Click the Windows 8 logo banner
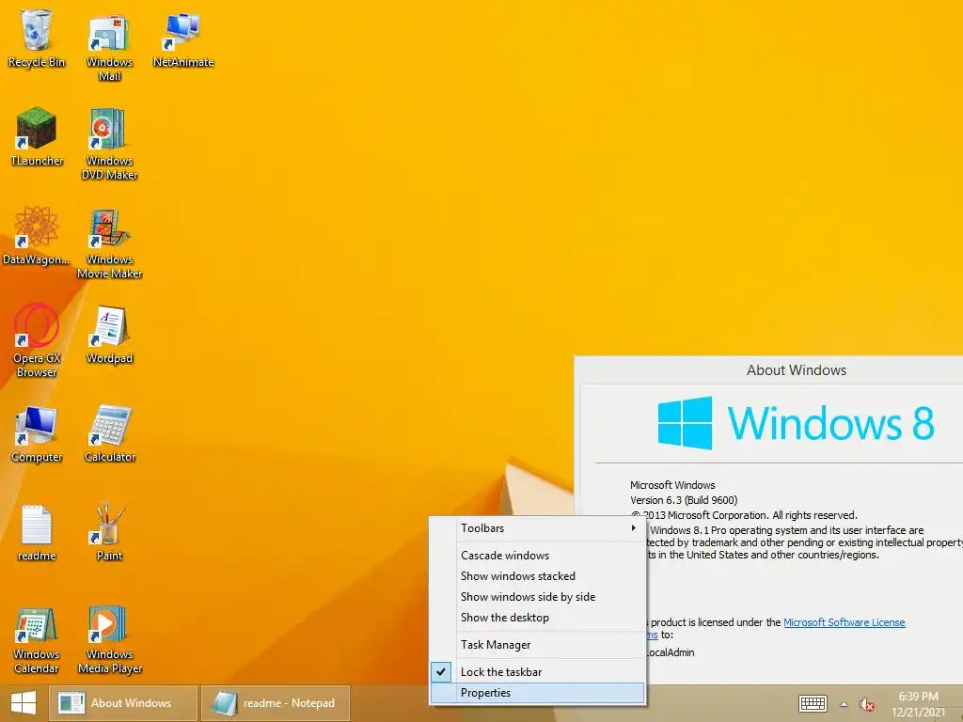 click(x=796, y=423)
